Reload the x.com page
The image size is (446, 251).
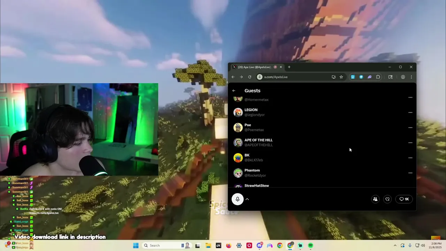(x=249, y=77)
